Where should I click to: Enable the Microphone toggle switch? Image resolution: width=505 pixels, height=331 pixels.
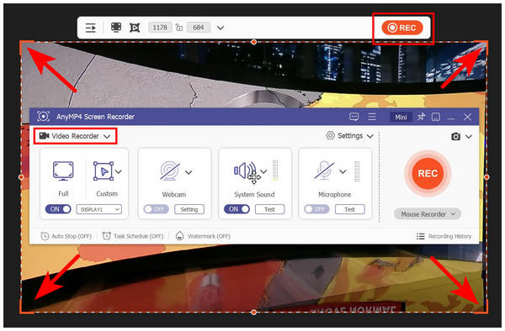[x=316, y=209]
